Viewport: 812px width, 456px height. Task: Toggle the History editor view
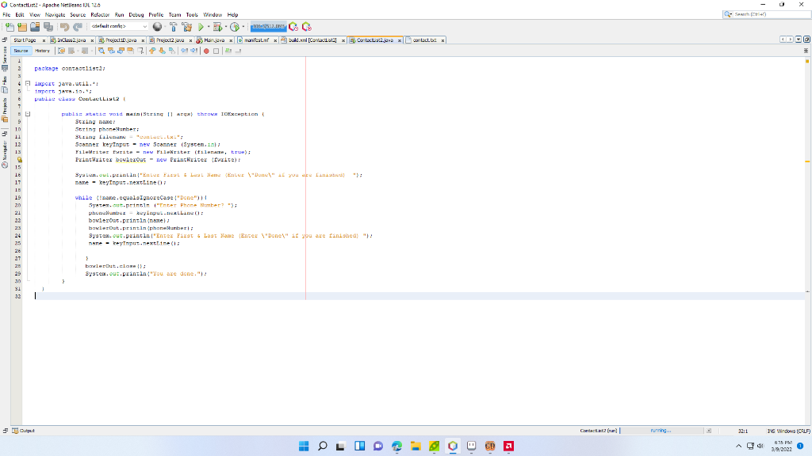coord(42,51)
